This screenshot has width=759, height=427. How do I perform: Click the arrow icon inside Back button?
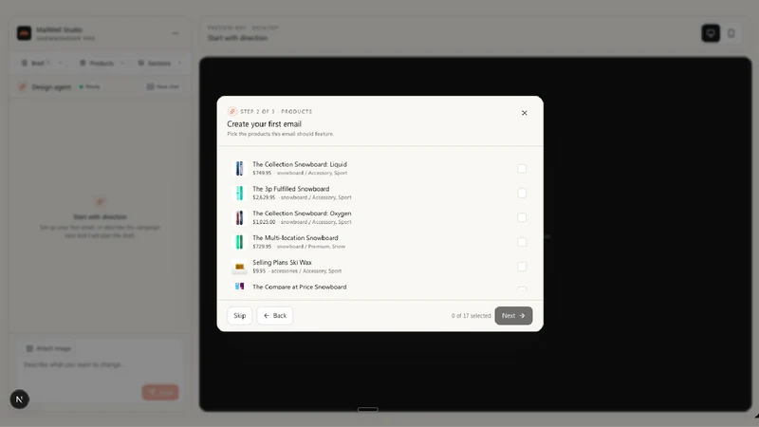(x=267, y=316)
